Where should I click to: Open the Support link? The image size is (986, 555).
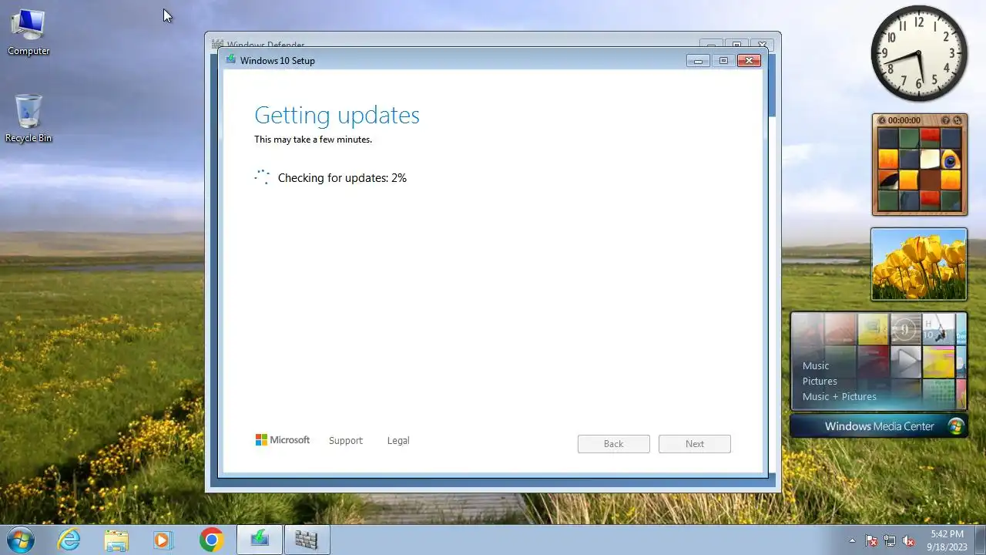pos(345,441)
